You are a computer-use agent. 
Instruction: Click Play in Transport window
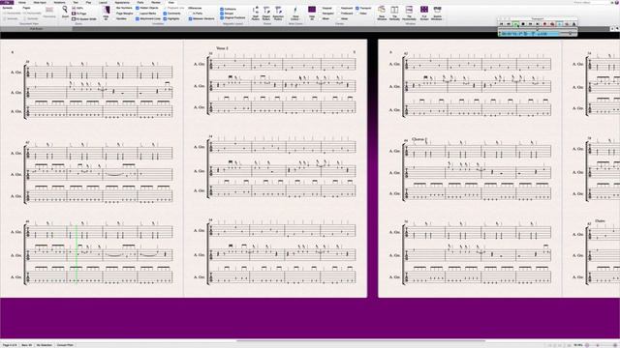516,24
